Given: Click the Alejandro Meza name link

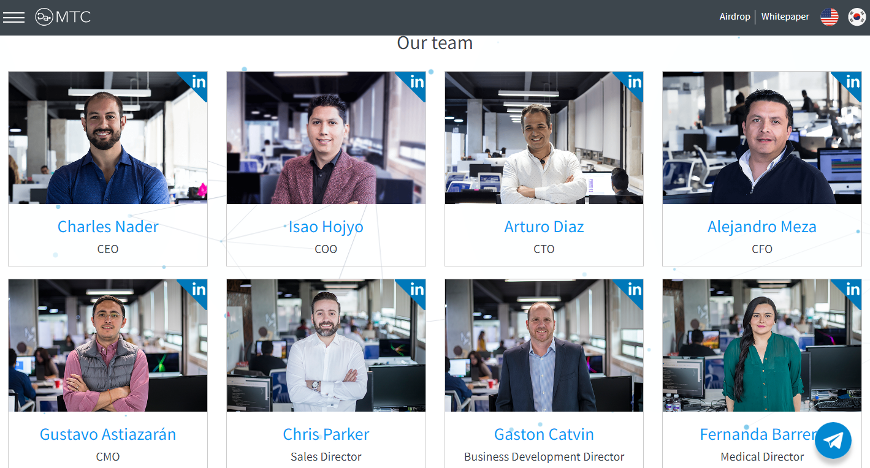Looking at the screenshot, I should [x=762, y=227].
